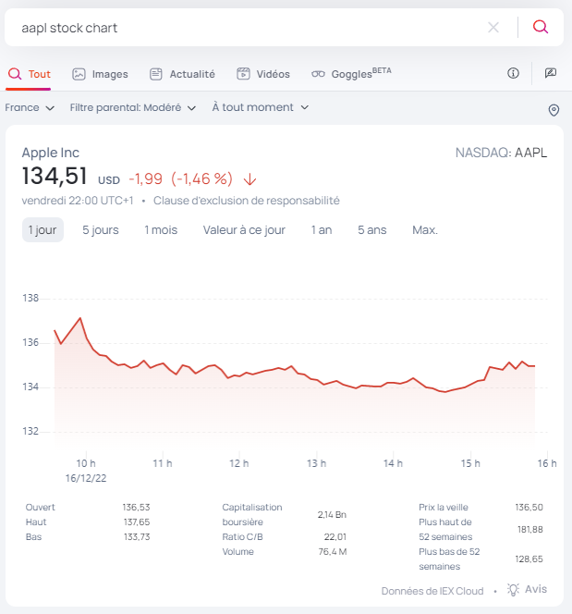
Task: Click the -1,99 (-1,46 %) price change
Action: (181, 179)
